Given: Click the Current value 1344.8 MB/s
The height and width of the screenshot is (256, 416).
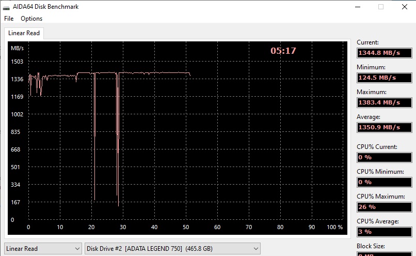Looking at the screenshot, I should 384,53.
